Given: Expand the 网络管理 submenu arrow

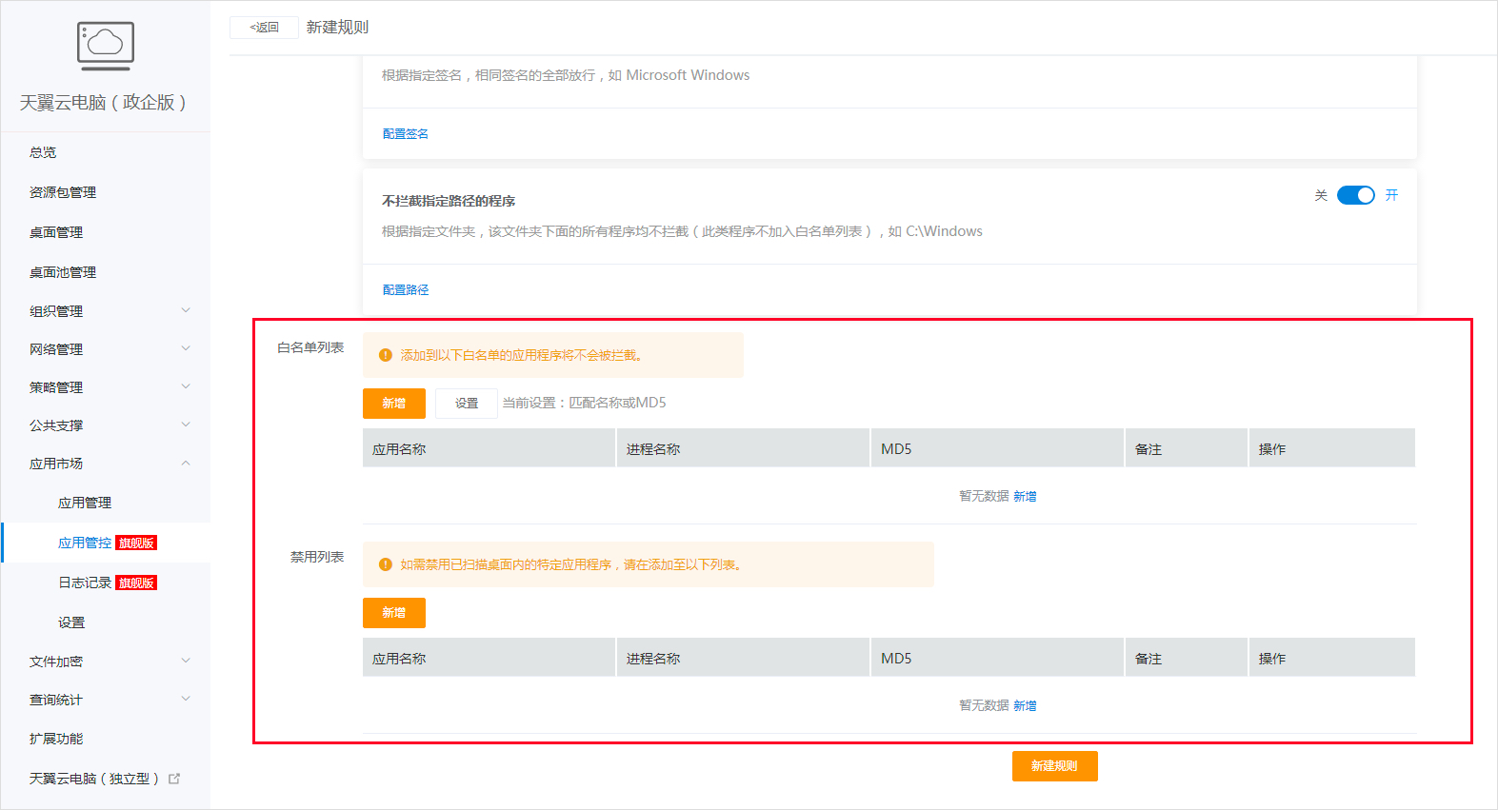Looking at the screenshot, I should click(x=186, y=348).
